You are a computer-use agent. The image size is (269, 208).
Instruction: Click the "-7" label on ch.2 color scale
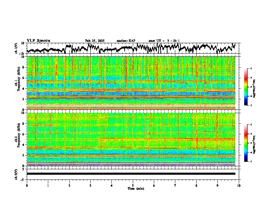pos(251,161)
